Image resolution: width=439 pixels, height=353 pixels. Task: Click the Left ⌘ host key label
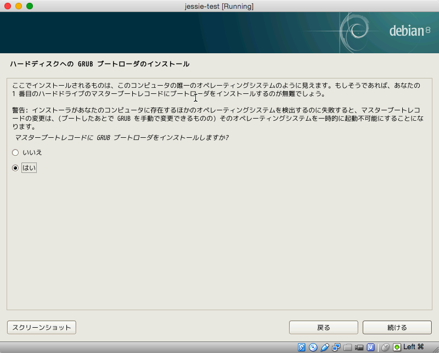[414, 347]
